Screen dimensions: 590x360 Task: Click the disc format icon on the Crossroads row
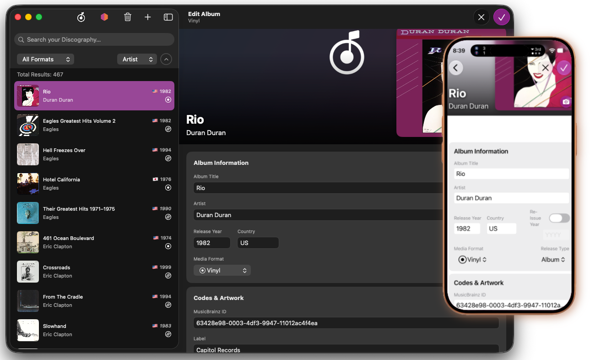click(168, 276)
